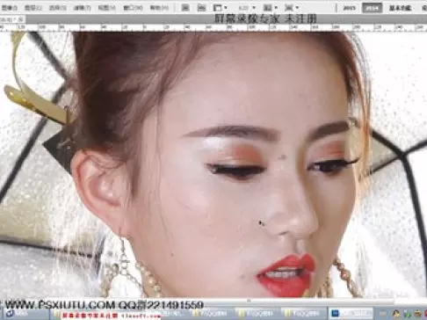Click the canvas horizontal scrollbar
The image size is (427, 320).
coord(213,301)
